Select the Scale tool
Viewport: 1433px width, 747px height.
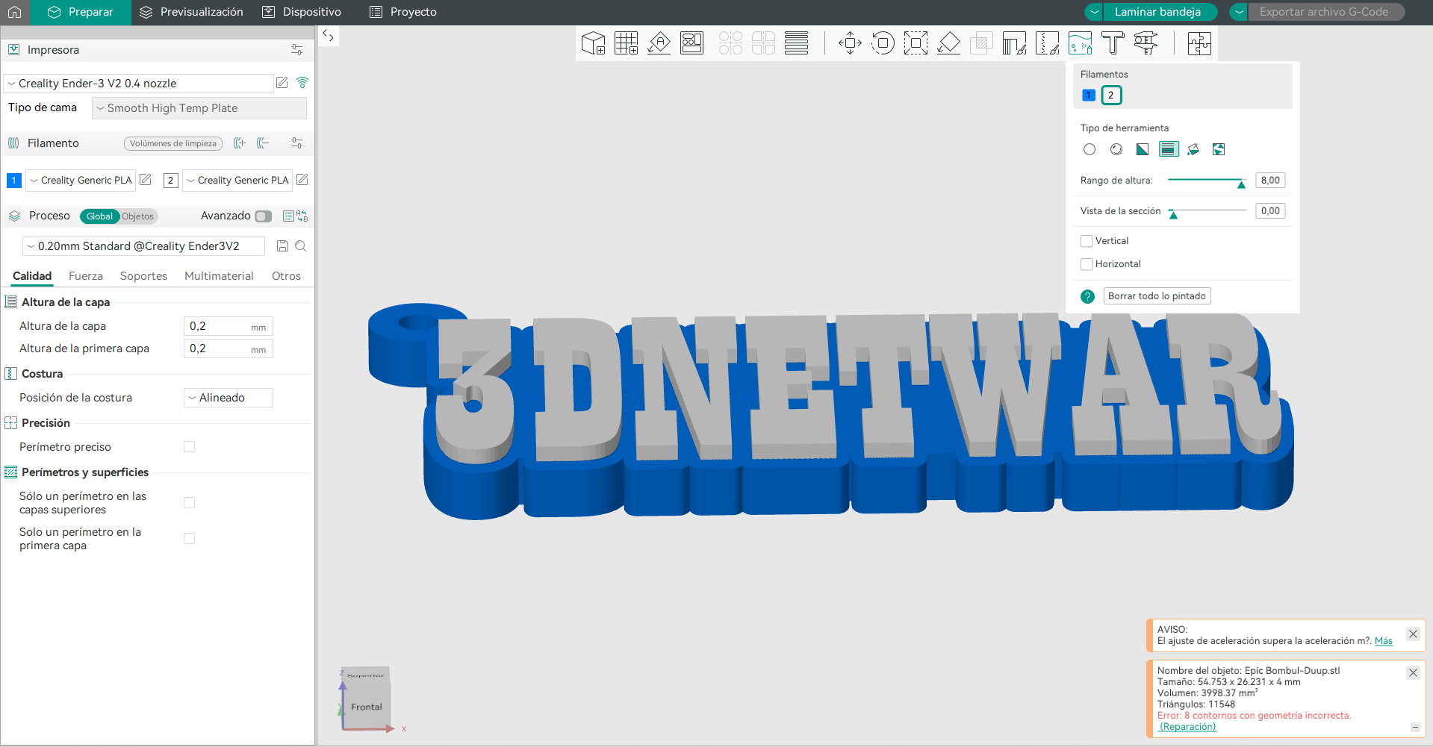pyautogui.click(x=916, y=43)
